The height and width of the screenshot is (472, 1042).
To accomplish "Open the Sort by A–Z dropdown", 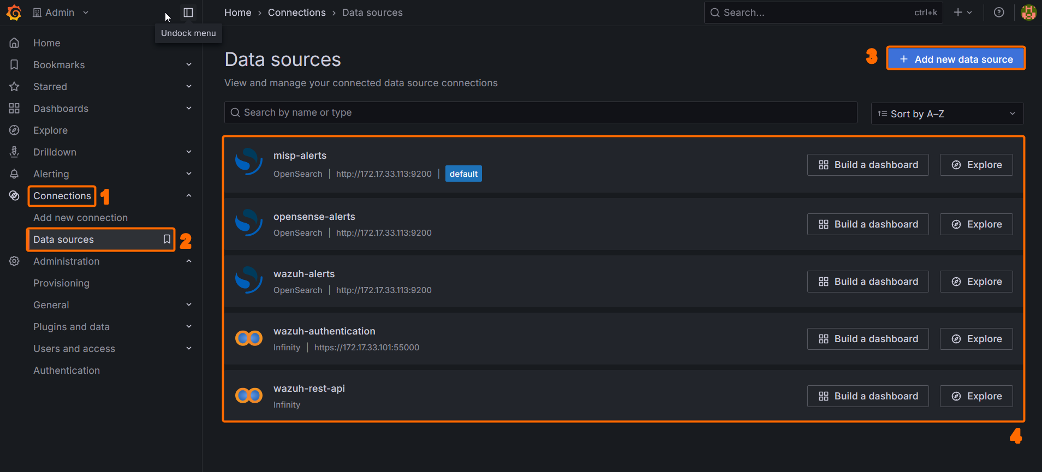I will 947,113.
